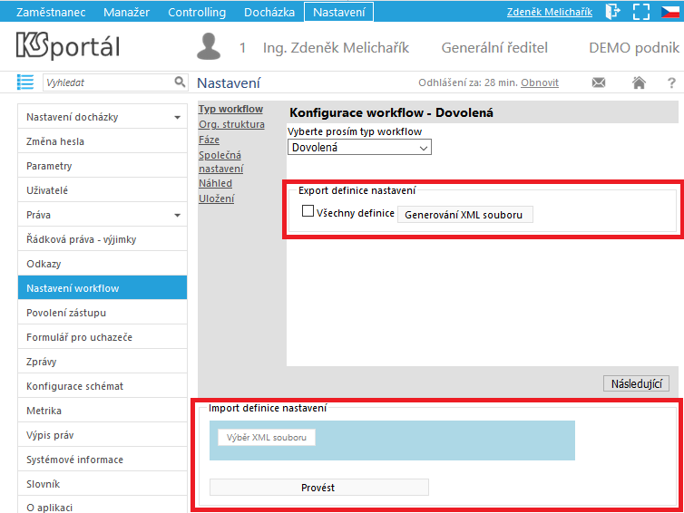Select Nastavení workflow sidebar item
This screenshot has height=513, width=684.
(x=103, y=287)
